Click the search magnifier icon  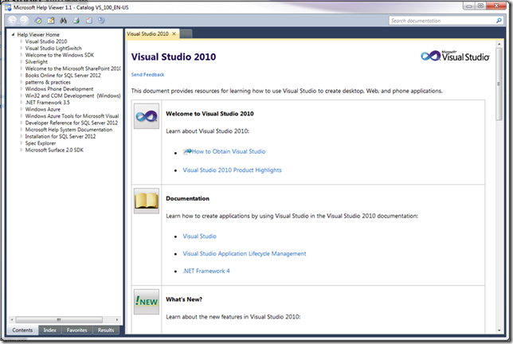tap(499, 21)
